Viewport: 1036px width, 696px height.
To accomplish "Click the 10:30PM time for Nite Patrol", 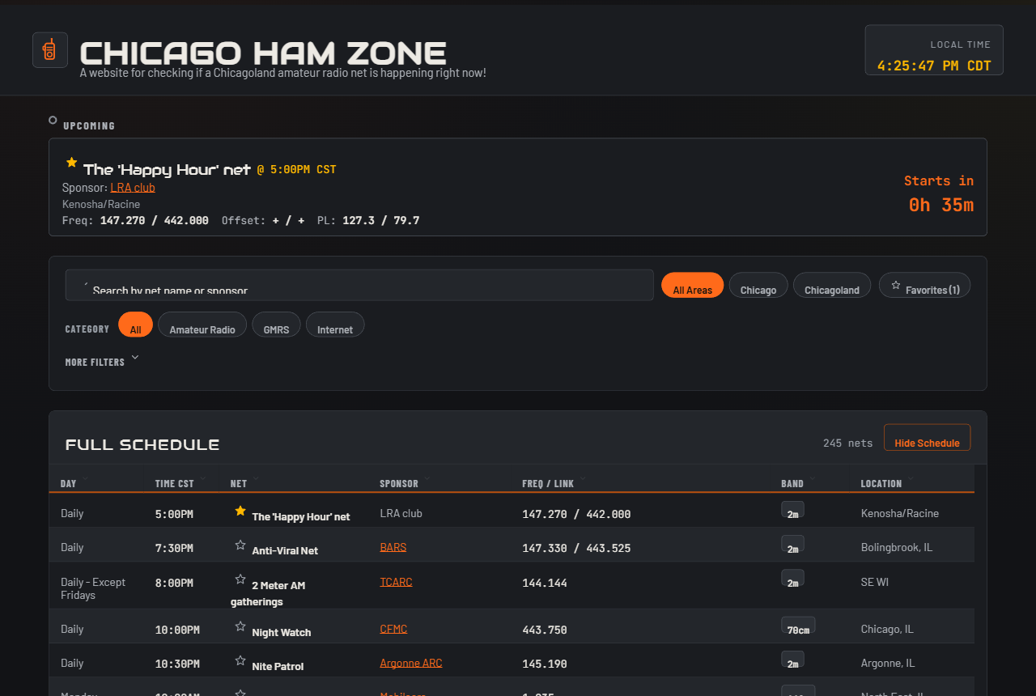I will point(177,664).
